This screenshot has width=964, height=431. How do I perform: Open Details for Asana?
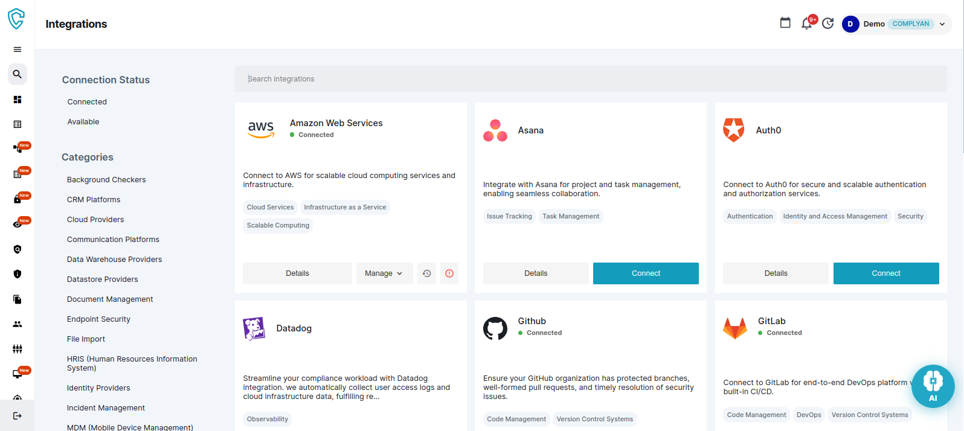click(x=536, y=273)
